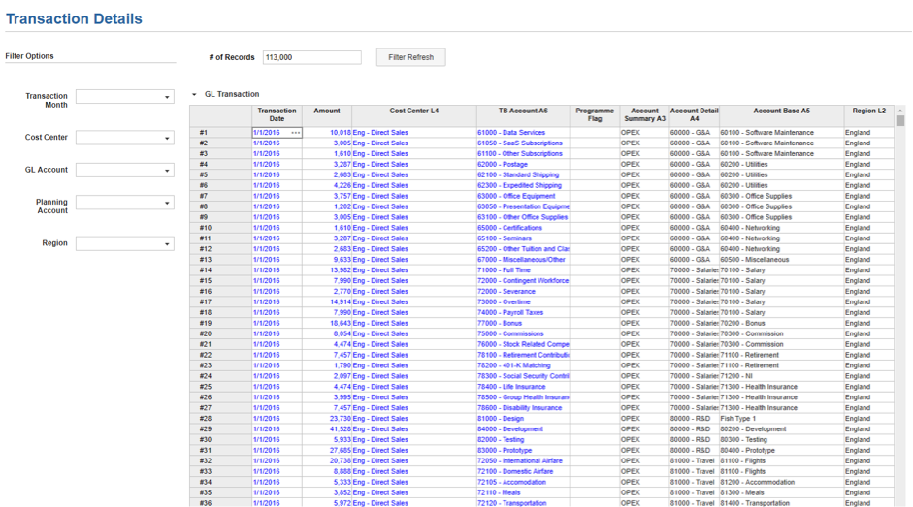Image resolution: width=913 pixels, height=507 pixels.
Task: Click '67000 - Miscellaneous/Other' cell
Action: click(523, 260)
